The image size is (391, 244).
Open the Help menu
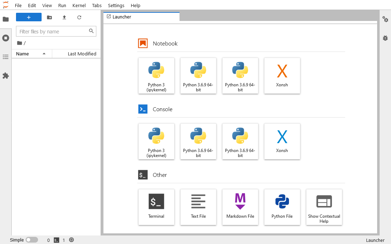[x=135, y=5]
